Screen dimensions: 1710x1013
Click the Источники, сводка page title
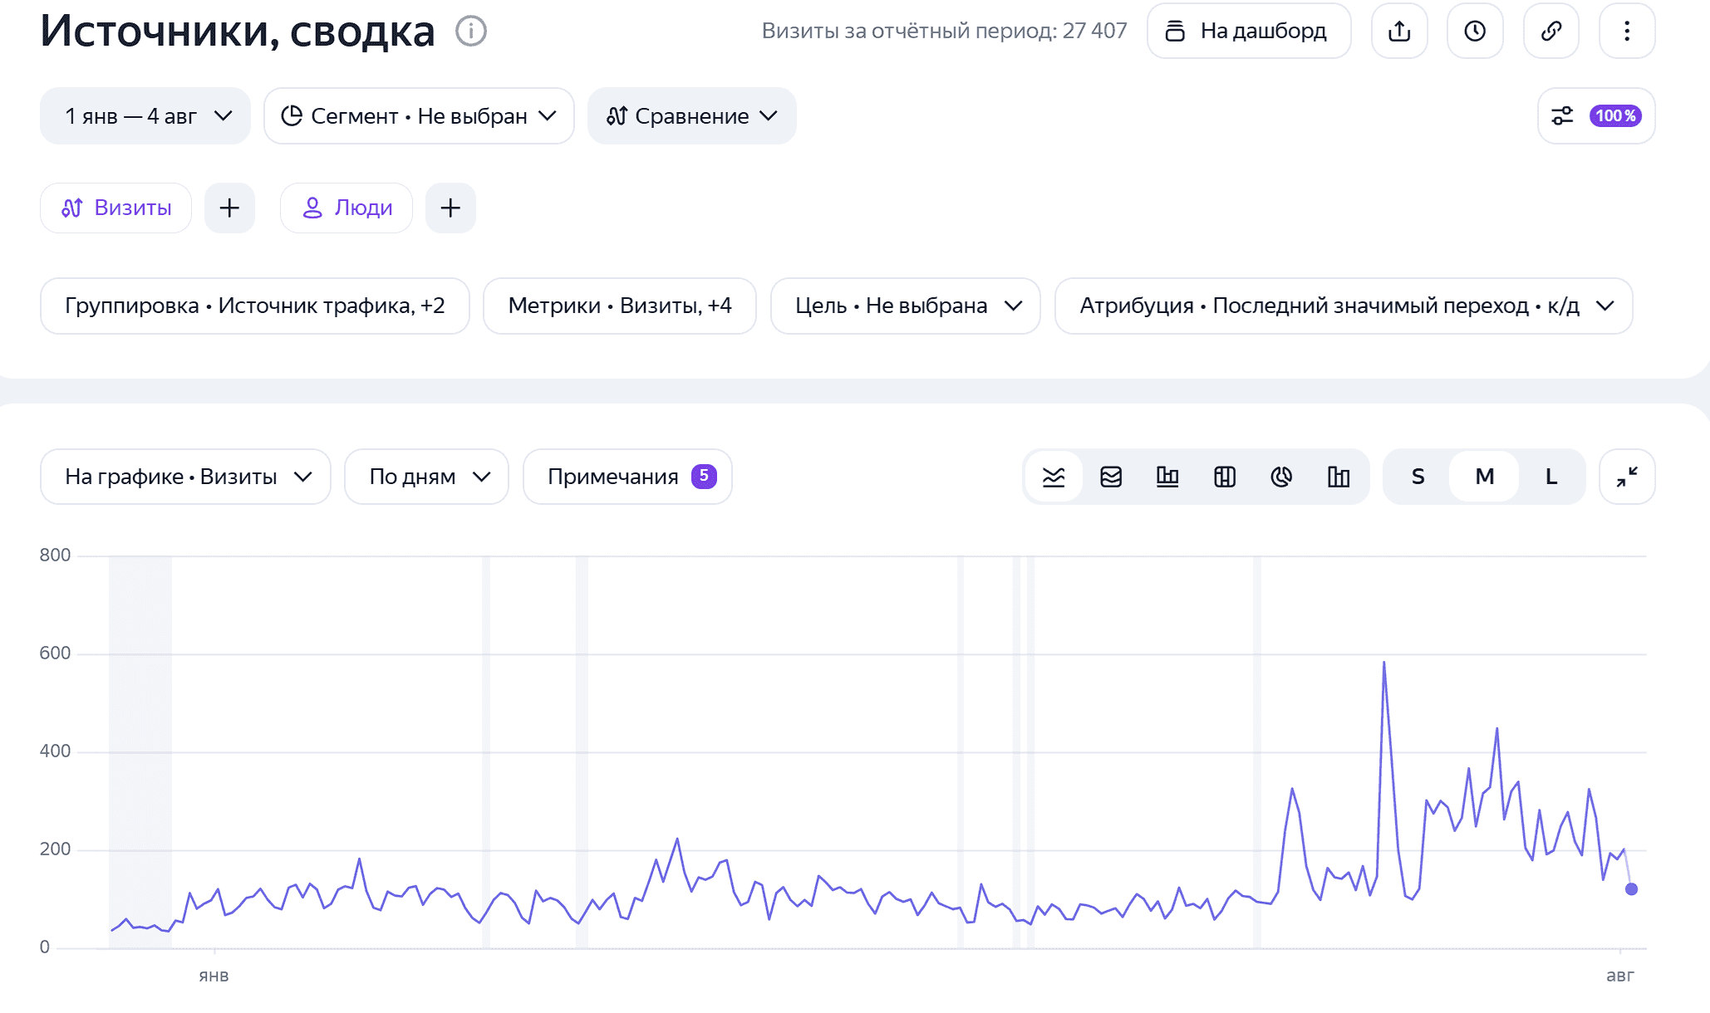(x=238, y=32)
